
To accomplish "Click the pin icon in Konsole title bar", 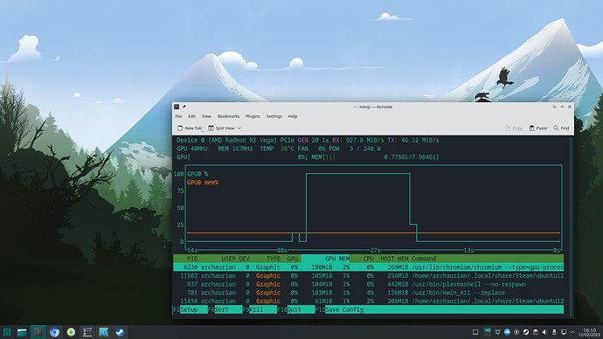I will tap(184, 107).
